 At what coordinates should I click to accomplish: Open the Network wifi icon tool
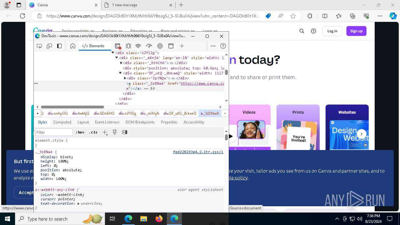138,46
